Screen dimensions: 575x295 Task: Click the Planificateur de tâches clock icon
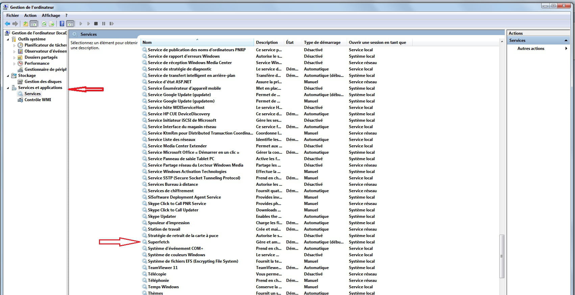20,45
